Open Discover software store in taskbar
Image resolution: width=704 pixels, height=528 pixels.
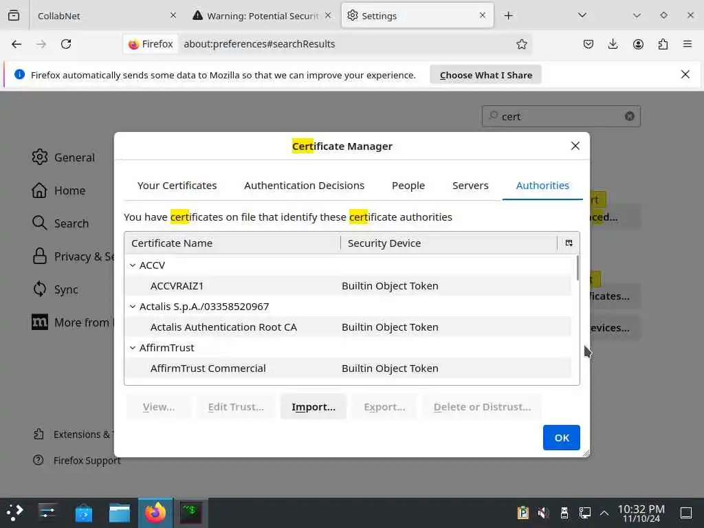(x=83, y=513)
